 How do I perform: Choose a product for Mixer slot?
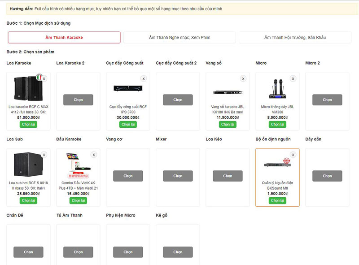coord(178,176)
